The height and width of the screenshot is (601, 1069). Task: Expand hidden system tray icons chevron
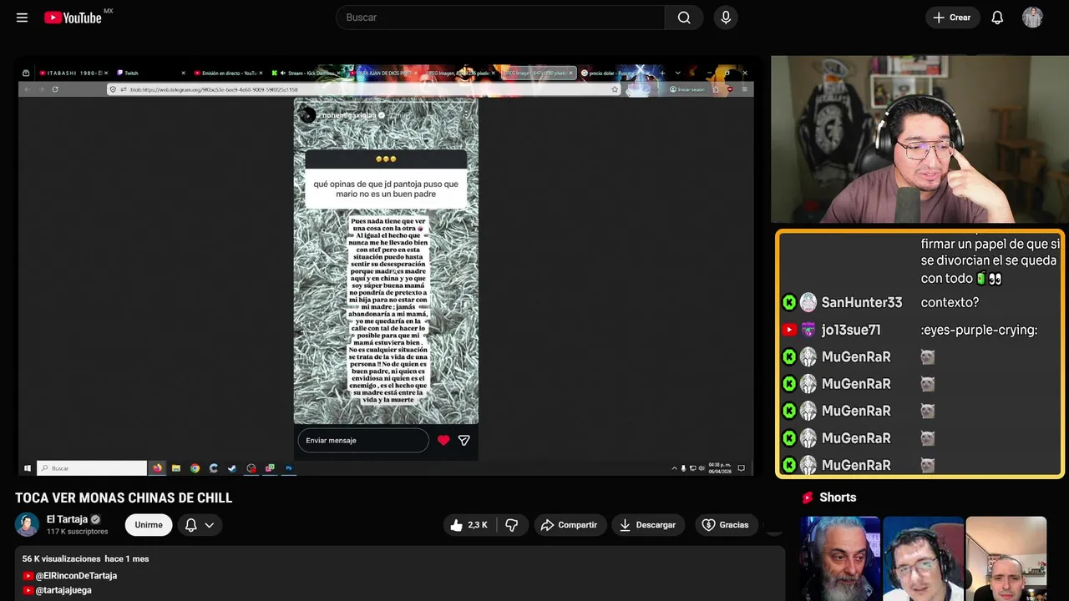tap(675, 468)
